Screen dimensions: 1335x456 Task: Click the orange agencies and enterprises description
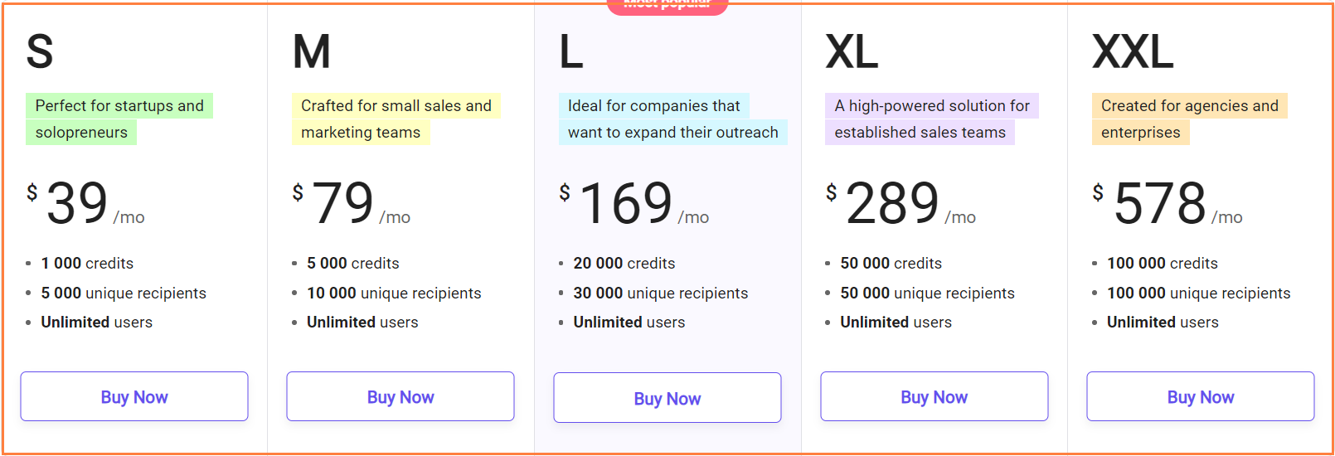[x=1189, y=119]
